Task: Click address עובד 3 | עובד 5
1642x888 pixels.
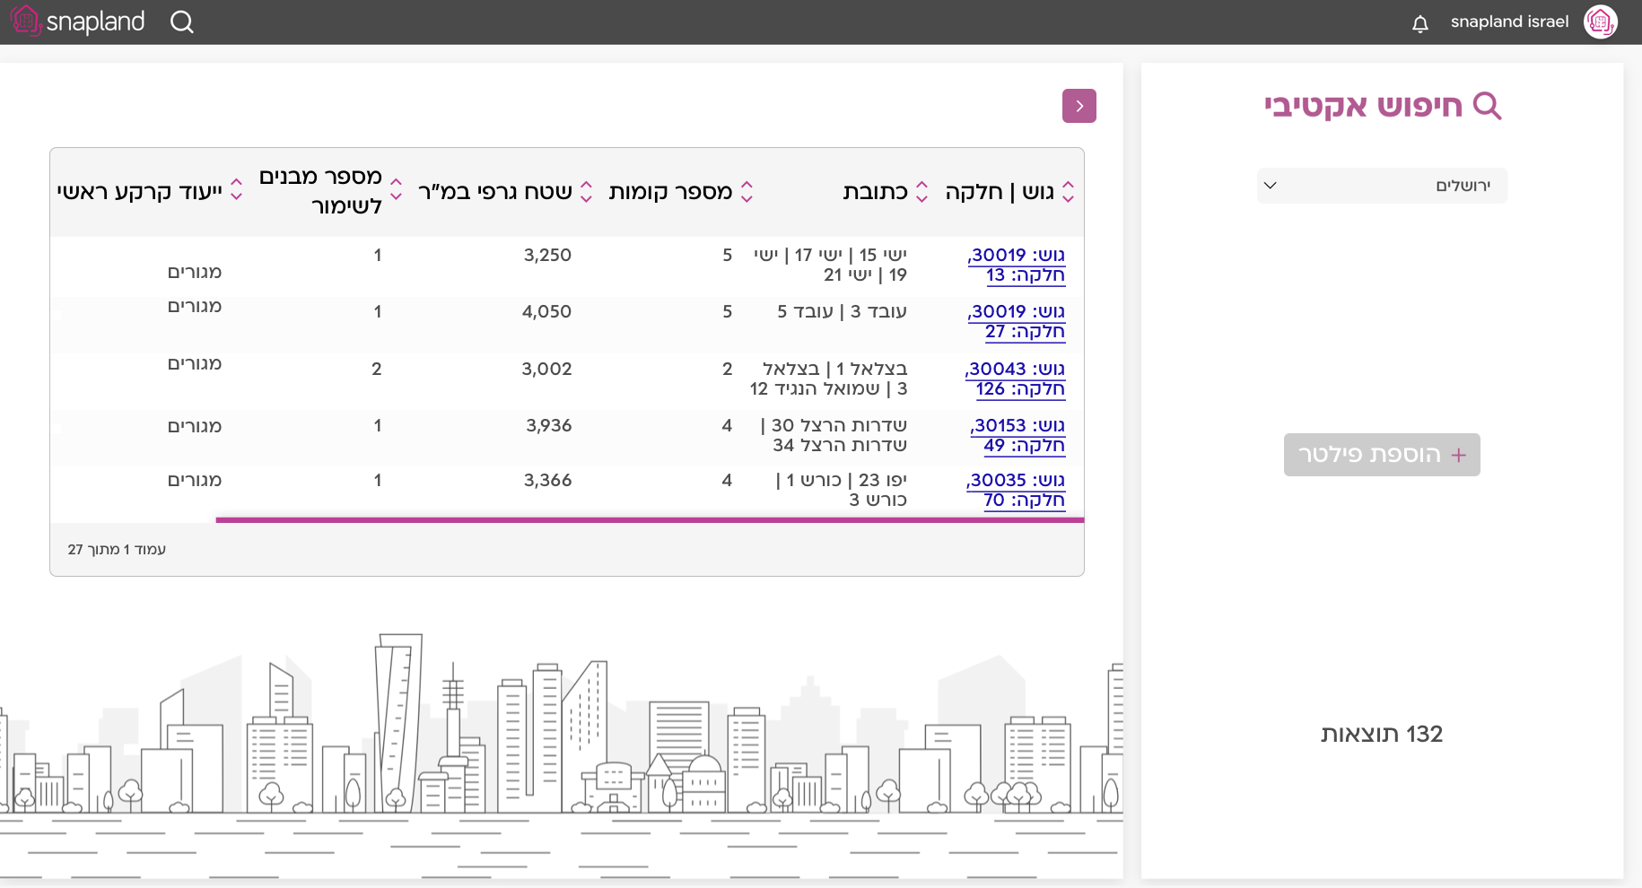Action: pos(842,311)
